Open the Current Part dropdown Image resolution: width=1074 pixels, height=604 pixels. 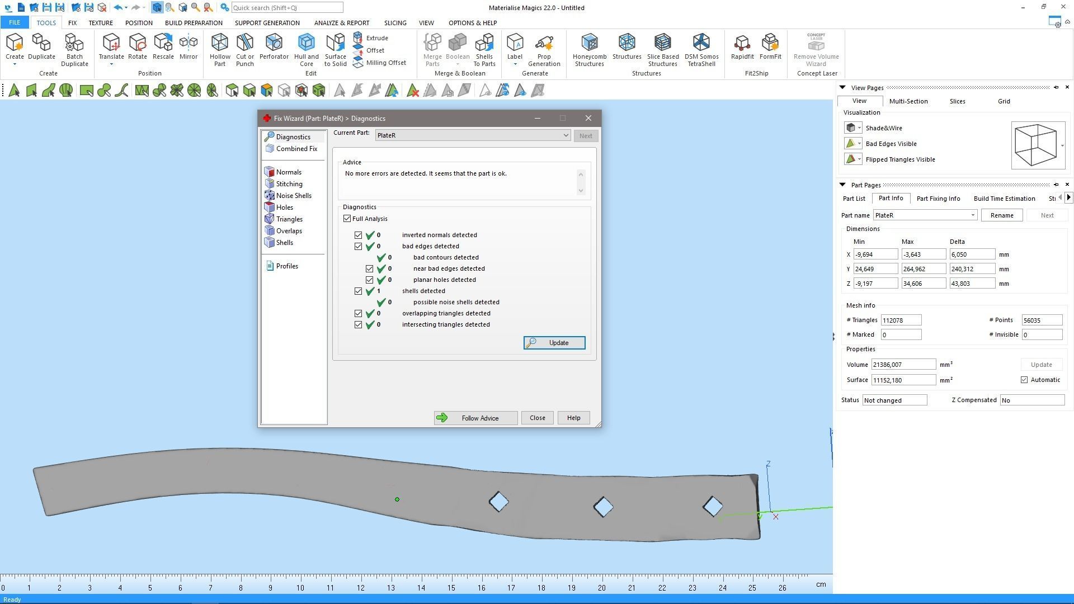click(x=566, y=135)
